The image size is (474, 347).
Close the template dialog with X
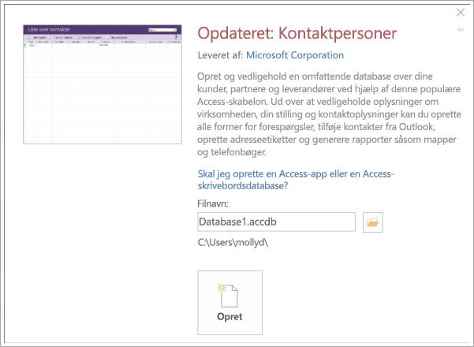coord(461,13)
